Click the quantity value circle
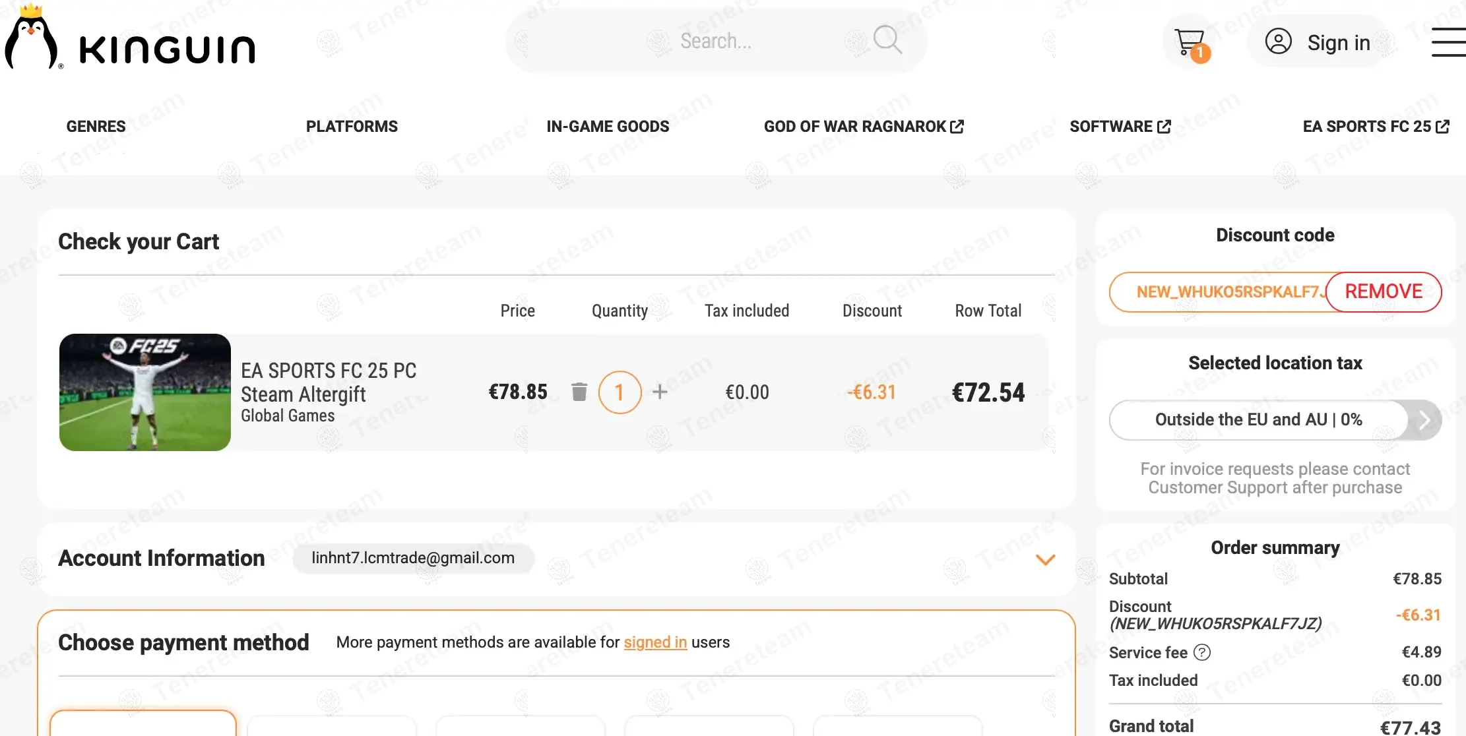The height and width of the screenshot is (736, 1466). click(620, 392)
